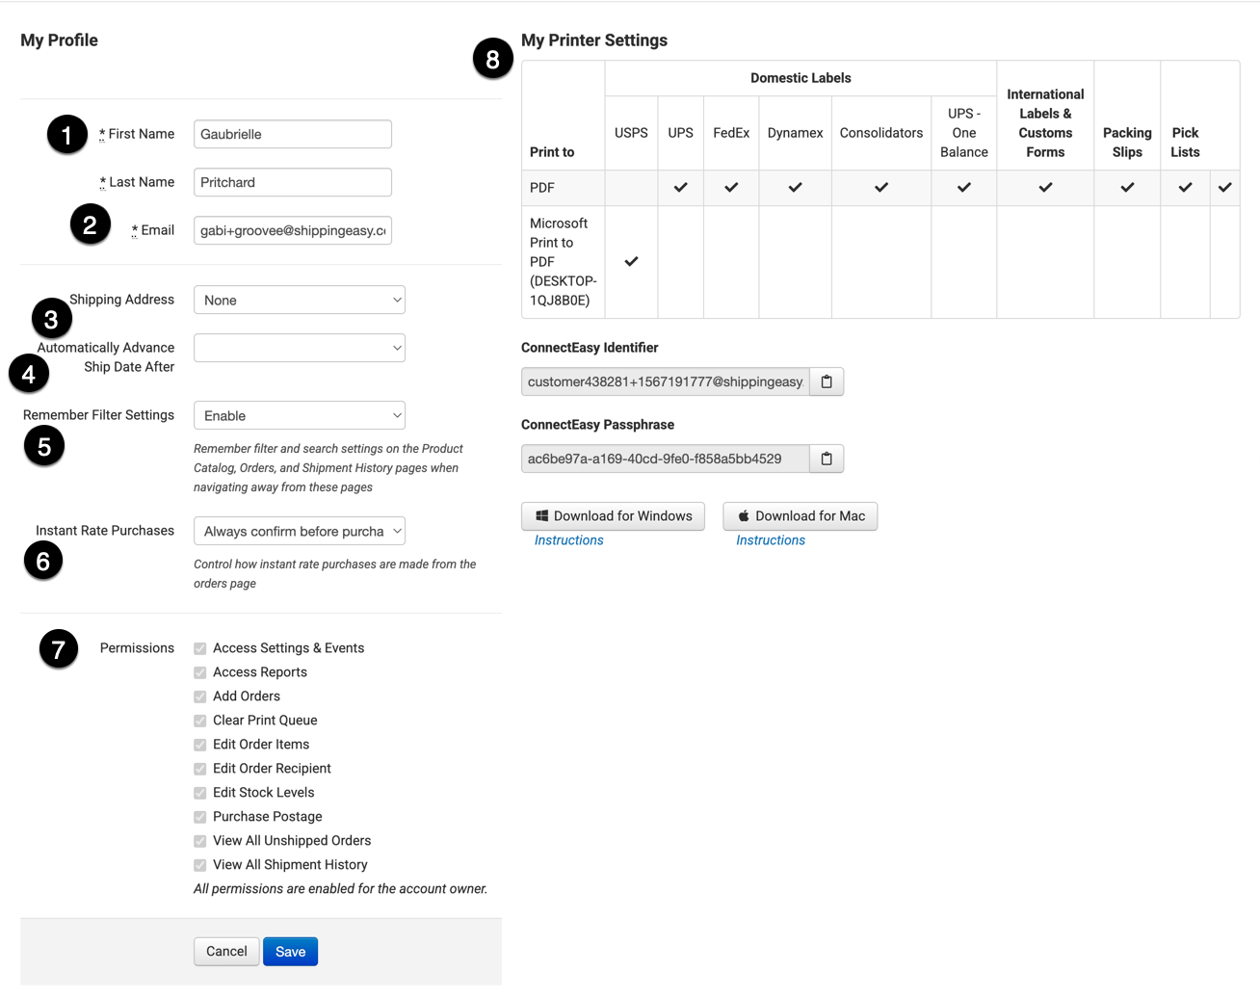Click Download for Windows button
This screenshot has width=1260, height=998.
pyautogui.click(x=613, y=516)
